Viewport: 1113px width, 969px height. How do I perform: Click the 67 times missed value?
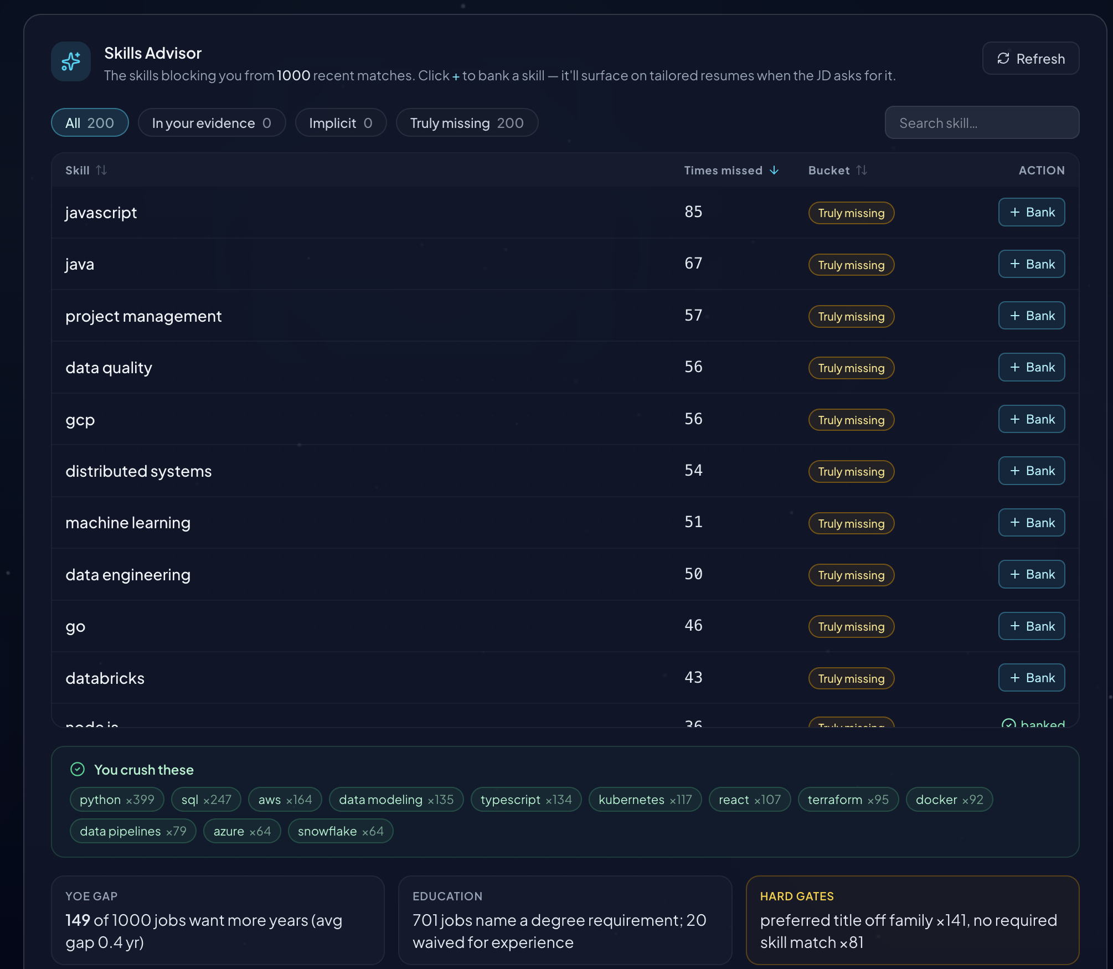[x=693, y=263]
